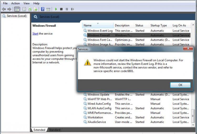
Task: Sort by the Startup Type column header
Action: coord(160,25)
